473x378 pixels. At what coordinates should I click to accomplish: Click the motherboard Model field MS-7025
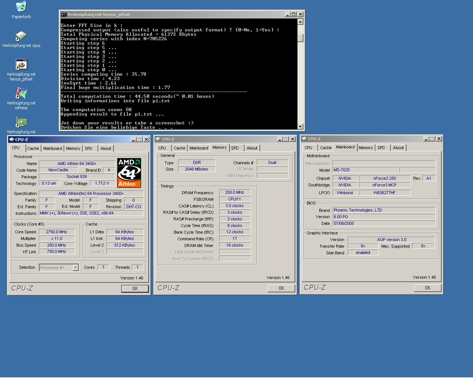[365, 170]
